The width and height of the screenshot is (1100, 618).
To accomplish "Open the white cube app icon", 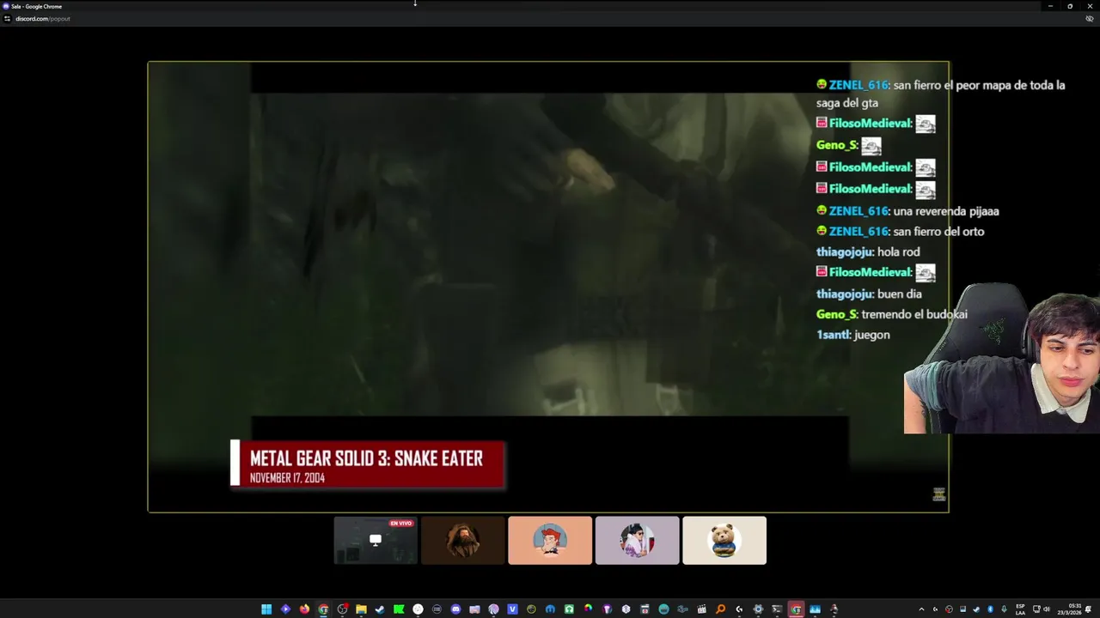I will point(626,609).
